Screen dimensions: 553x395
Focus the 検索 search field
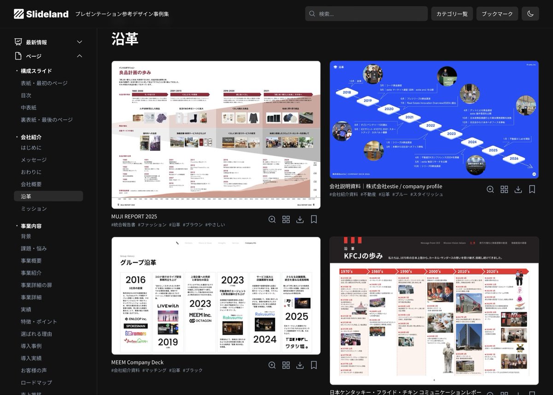click(366, 14)
